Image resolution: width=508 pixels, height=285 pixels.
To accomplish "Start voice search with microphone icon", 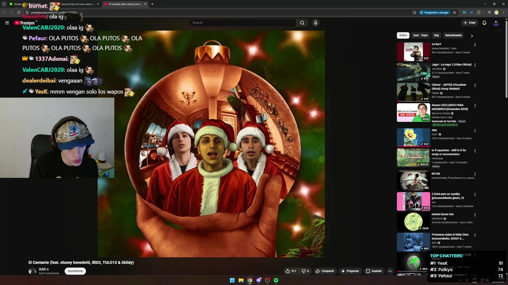I will click(x=316, y=23).
